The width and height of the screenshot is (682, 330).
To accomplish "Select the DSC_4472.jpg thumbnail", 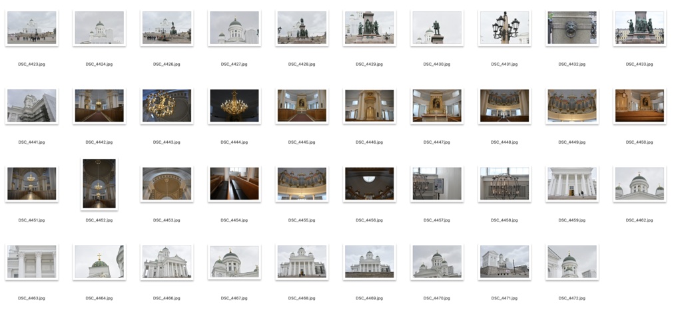I will [572, 262].
